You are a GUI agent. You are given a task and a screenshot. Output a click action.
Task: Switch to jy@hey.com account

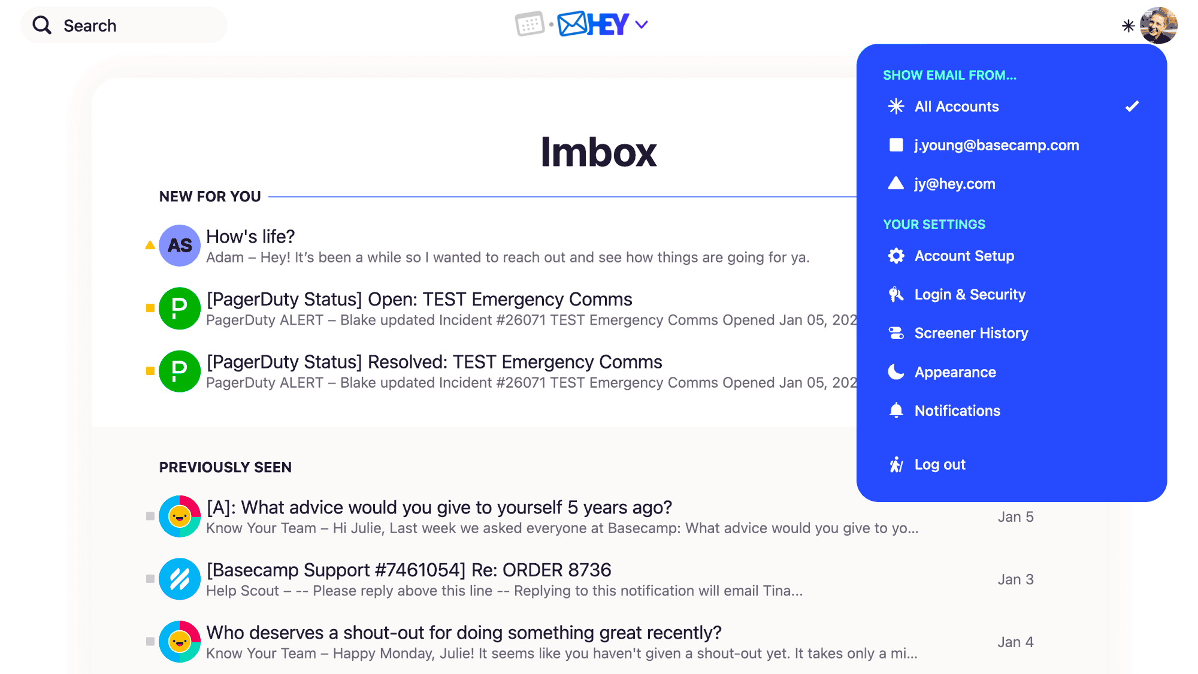pyautogui.click(x=954, y=183)
